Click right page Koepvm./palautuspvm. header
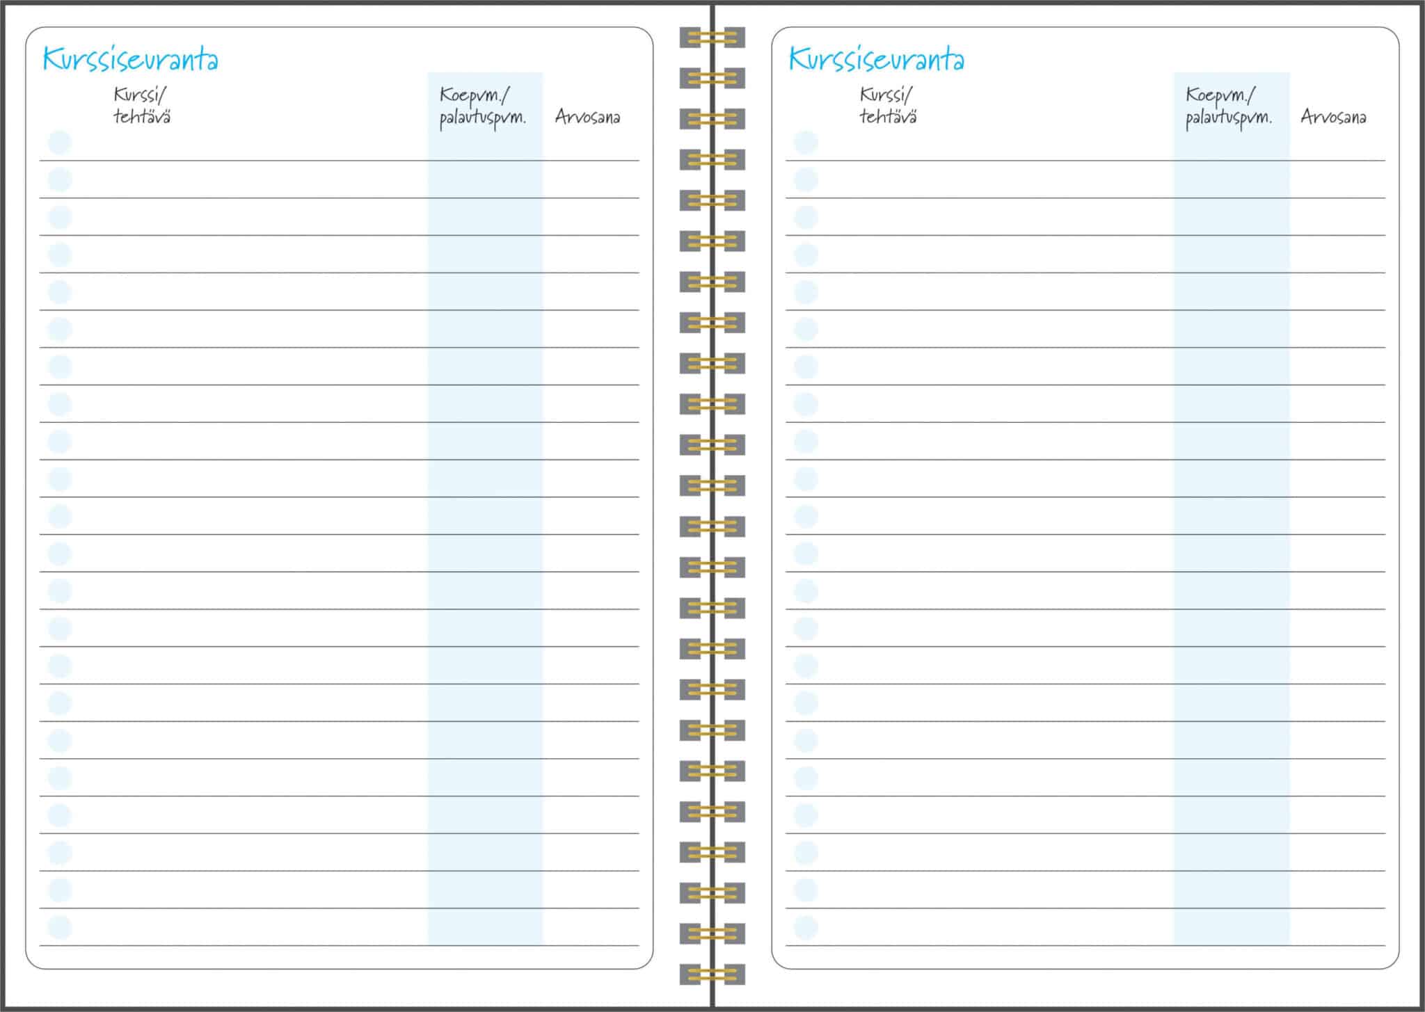 [1228, 109]
